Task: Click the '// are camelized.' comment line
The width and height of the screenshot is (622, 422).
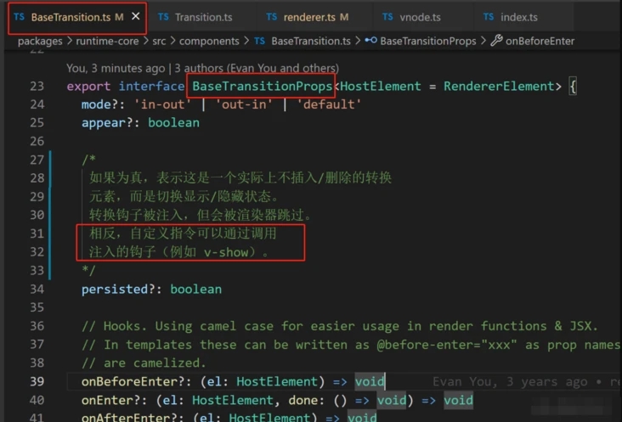Action: 144,363
